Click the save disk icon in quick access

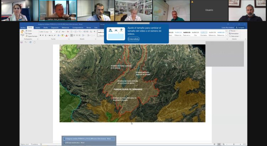(x=21, y=42)
